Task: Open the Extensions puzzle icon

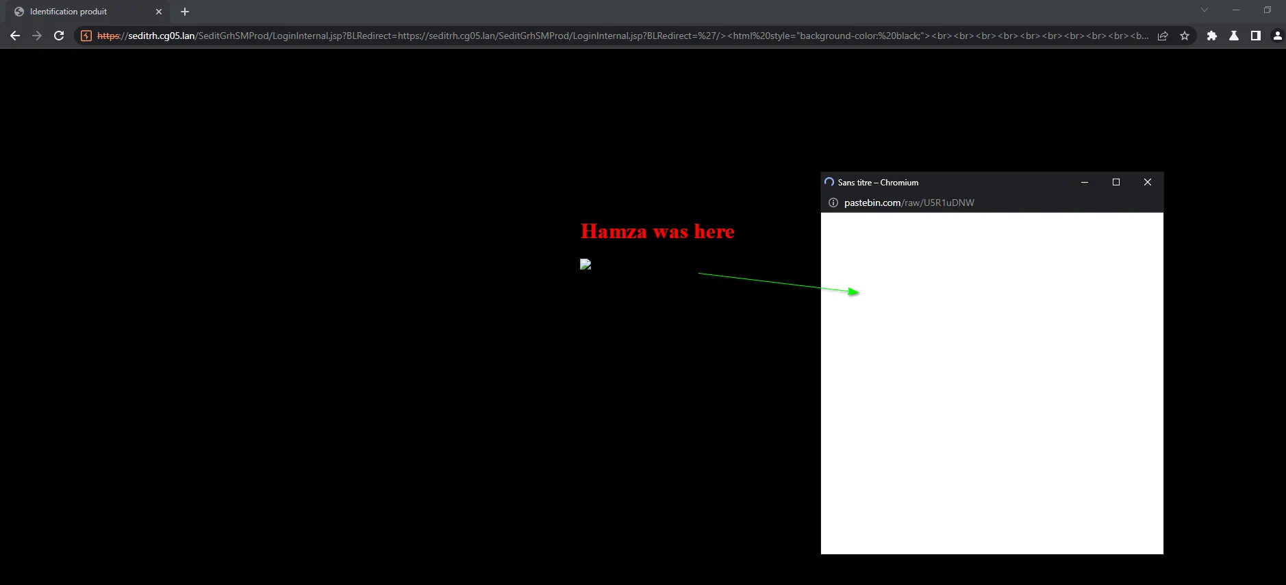Action: click(1212, 36)
